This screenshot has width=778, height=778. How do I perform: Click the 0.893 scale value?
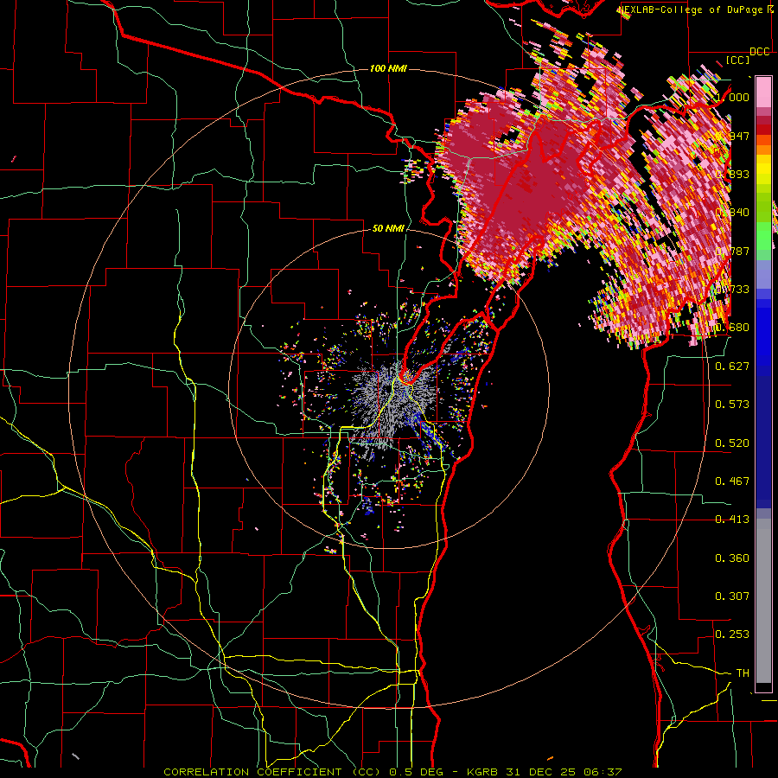732,174
